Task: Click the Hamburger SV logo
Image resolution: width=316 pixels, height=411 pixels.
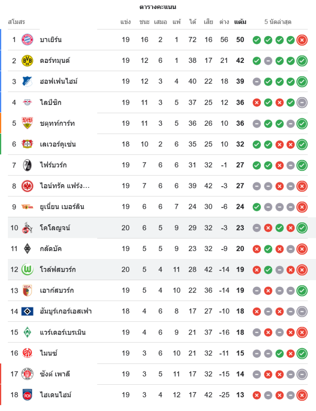Action: click(x=28, y=312)
